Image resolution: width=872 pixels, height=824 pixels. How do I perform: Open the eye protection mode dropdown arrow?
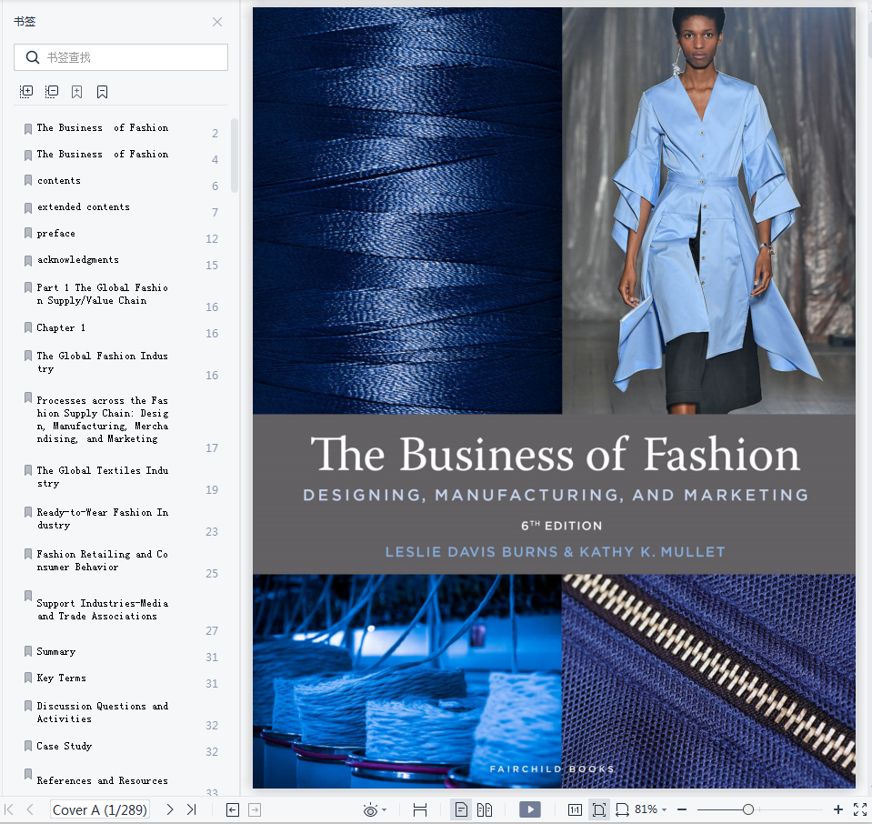pos(385,810)
